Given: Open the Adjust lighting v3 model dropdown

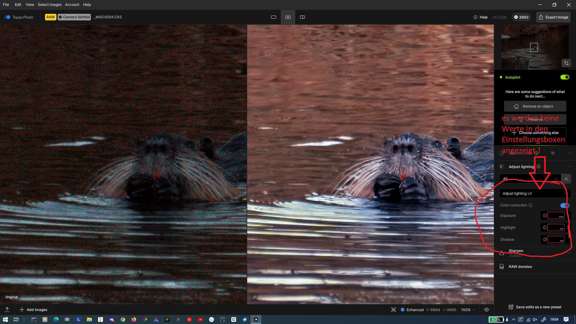Looking at the screenshot, I should pyautogui.click(x=535, y=193).
